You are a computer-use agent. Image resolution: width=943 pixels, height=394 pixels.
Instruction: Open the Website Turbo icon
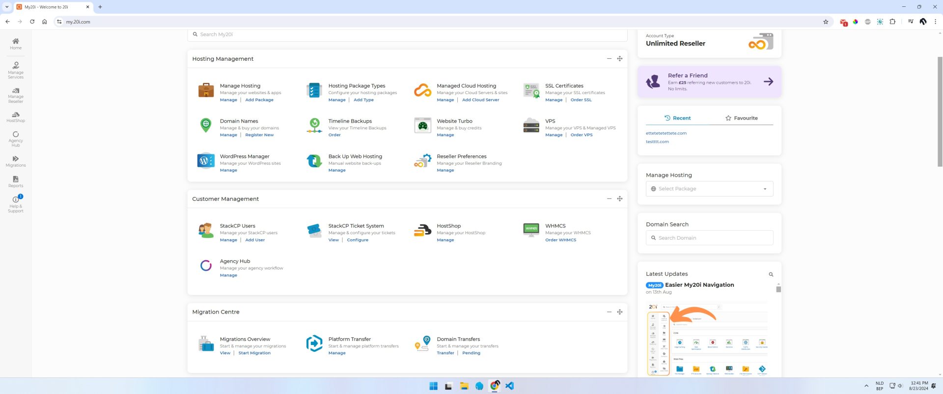(422, 125)
